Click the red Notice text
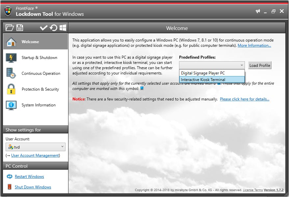The height and width of the screenshot is (197, 289). coord(79,99)
